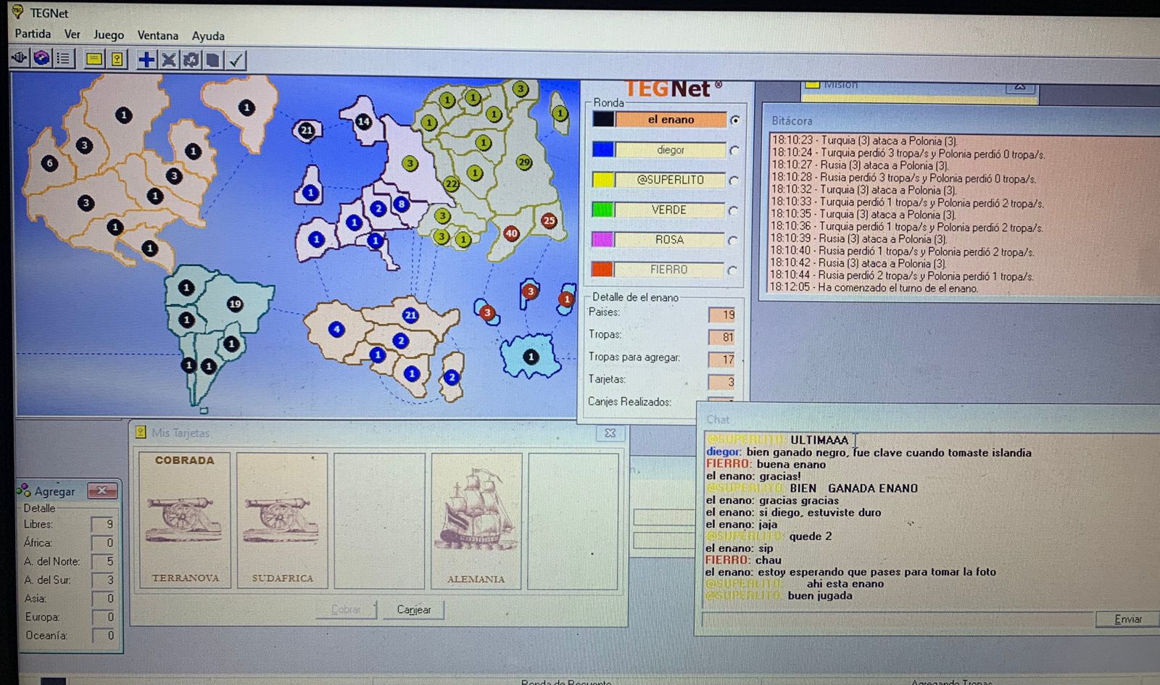Click the red color swatch for FIERRO
The image size is (1160, 685).
(603, 269)
